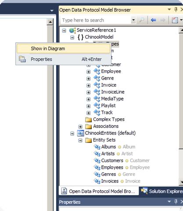
Task: Click the Track entity icon
Action: click(97, 113)
